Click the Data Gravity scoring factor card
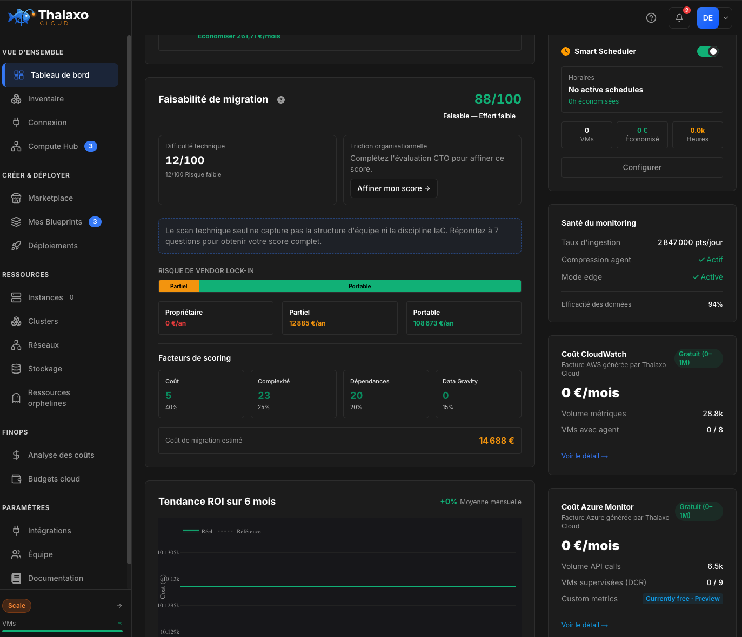 coord(478,394)
